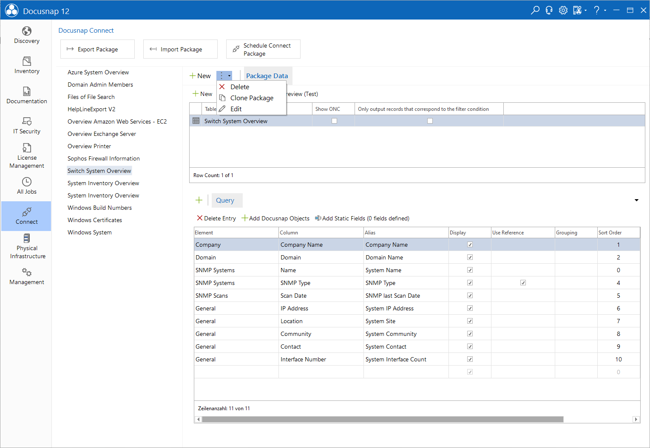Select Overview Printer package
The width and height of the screenshot is (650, 448).
pos(89,146)
